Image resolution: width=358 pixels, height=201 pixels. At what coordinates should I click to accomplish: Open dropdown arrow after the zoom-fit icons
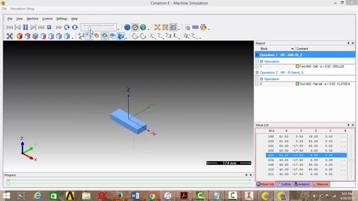pyautogui.click(x=179, y=29)
